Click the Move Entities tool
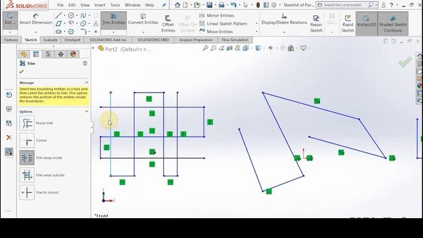423x238 pixels. point(216,32)
